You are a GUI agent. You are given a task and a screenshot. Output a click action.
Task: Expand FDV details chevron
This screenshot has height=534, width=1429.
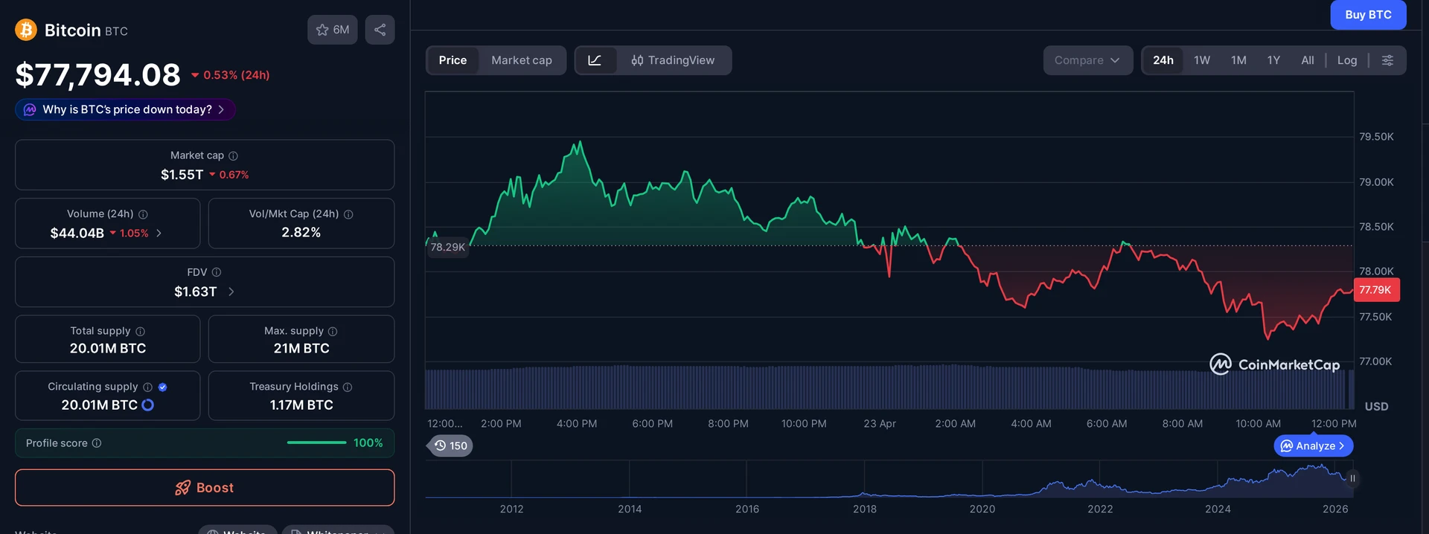point(231,292)
